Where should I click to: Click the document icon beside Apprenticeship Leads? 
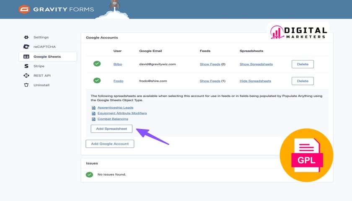pyautogui.click(x=93, y=108)
